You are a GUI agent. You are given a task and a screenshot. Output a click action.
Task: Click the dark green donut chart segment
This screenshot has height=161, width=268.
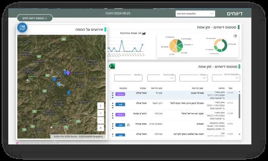point(226,44)
